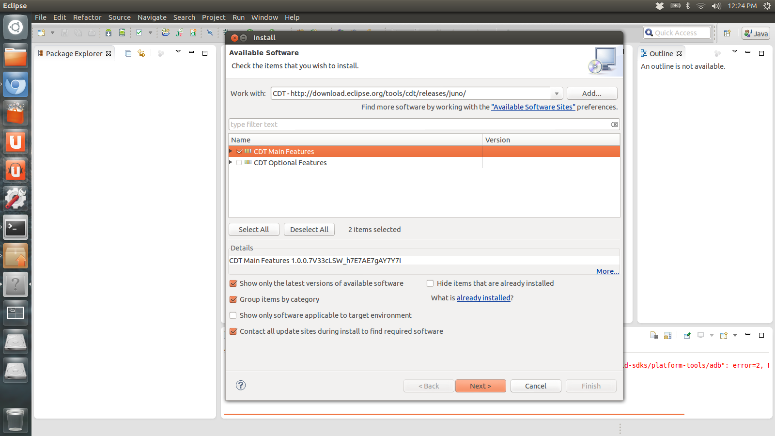Select the Package Explorer tab
Screen dimensions: 775x436
[75, 53]
